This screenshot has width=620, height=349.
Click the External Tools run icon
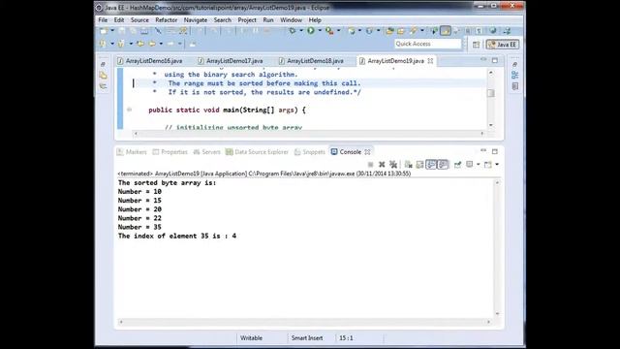tap(329, 30)
